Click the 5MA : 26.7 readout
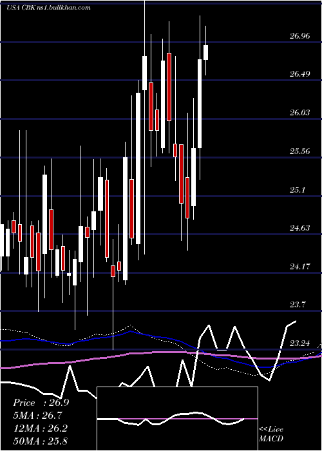The image size is (322, 451). pyautogui.click(x=37, y=416)
